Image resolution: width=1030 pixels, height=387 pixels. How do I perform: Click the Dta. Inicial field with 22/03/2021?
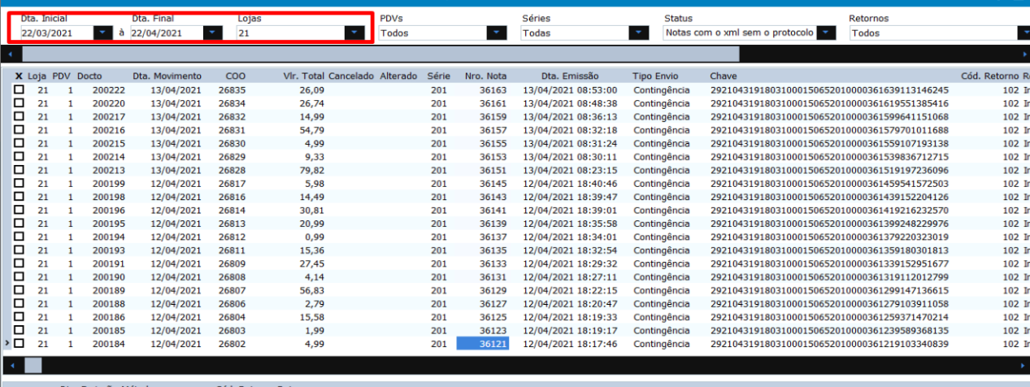[57, 33]
